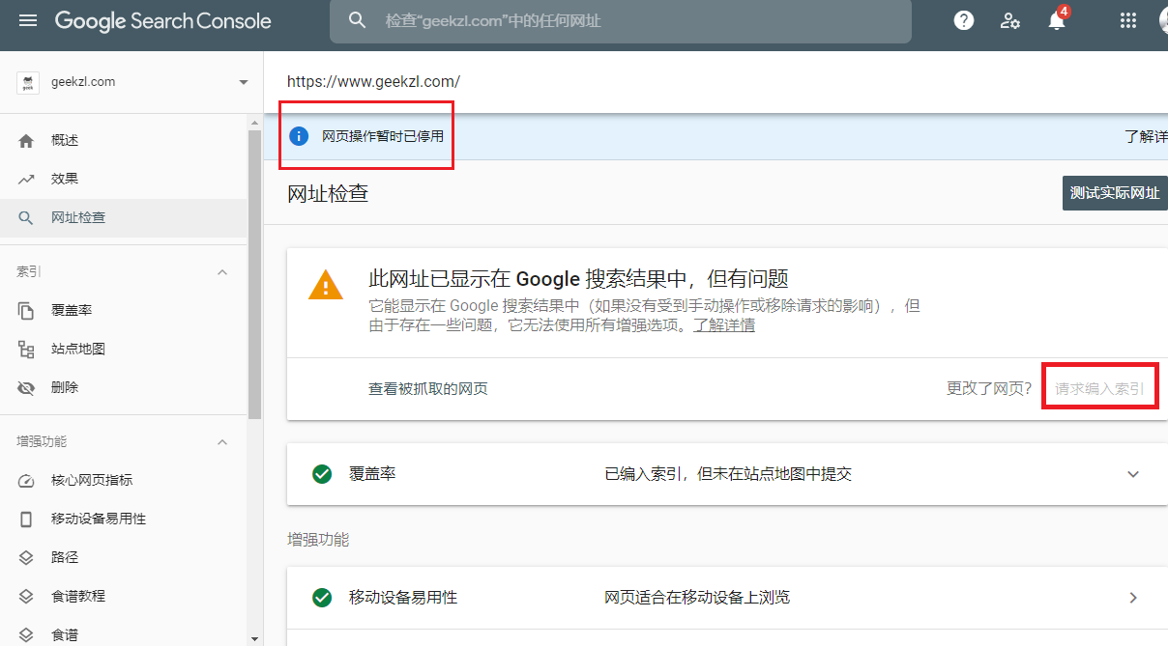The image size is (1168, 646).
Task: Click the Google Search Console logo
Action: [162, 20]
